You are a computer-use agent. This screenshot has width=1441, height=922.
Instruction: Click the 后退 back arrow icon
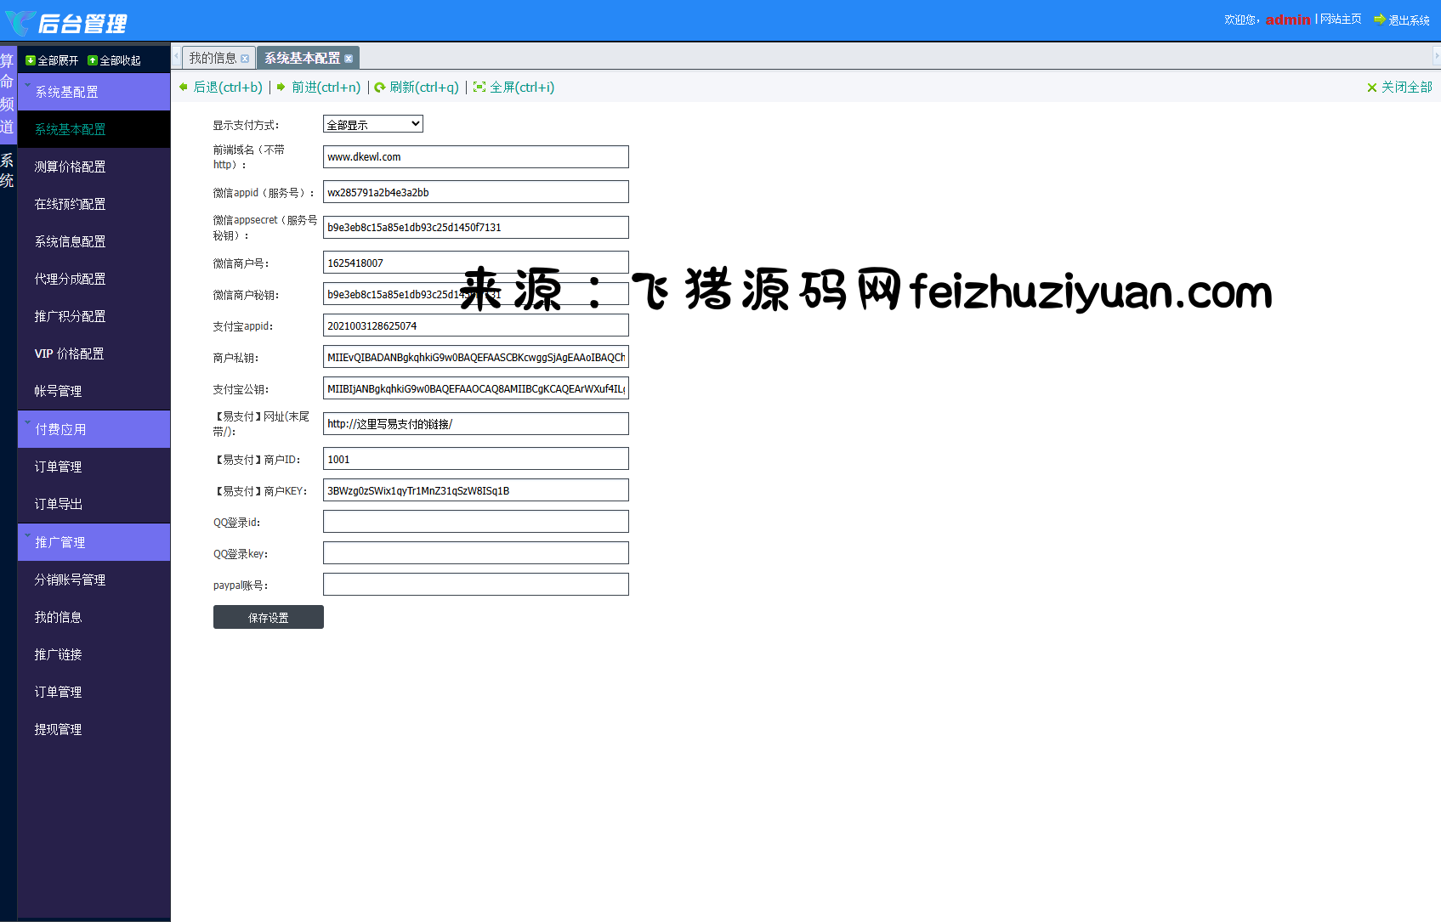pos(184,87)
